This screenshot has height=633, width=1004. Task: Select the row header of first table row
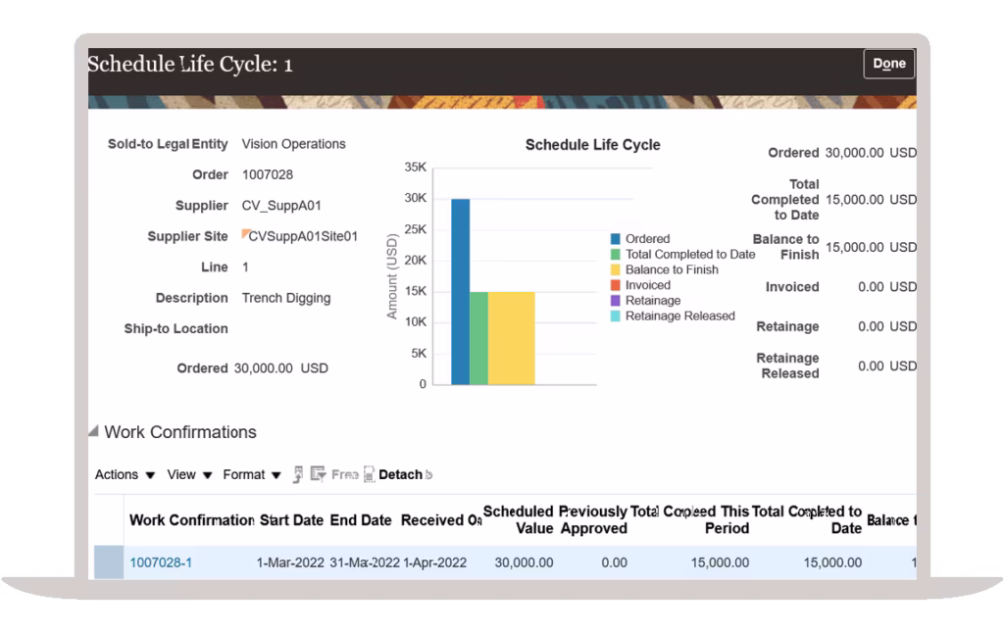(108, 562)
